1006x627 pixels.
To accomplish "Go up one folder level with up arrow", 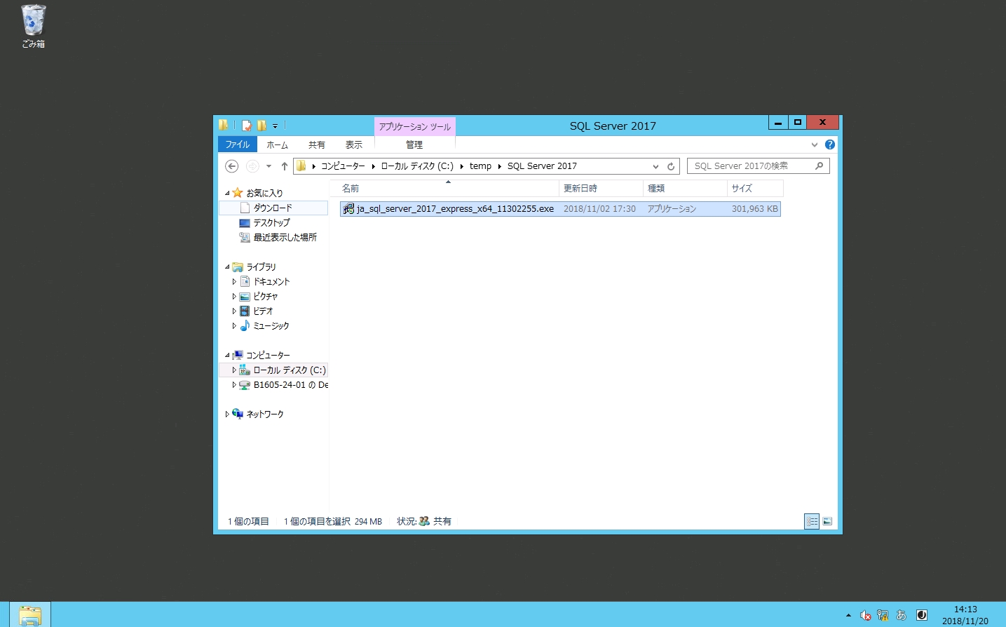I will click(284, 166).
